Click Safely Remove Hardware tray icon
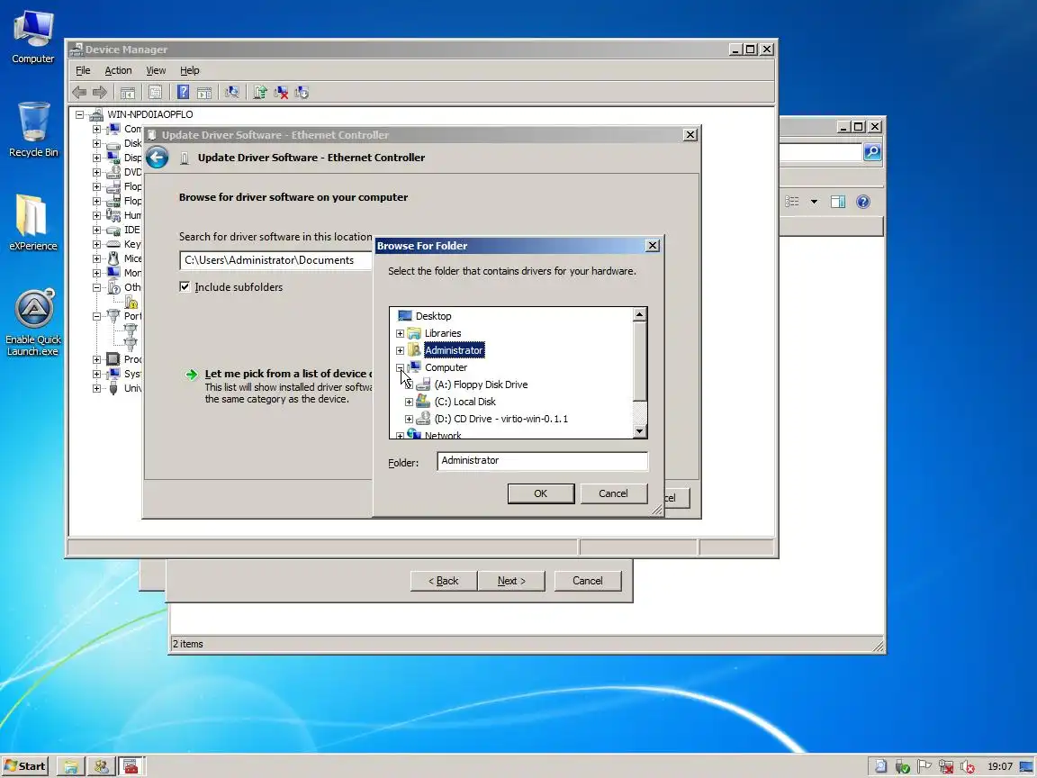 (903, 766)
